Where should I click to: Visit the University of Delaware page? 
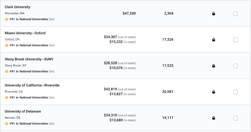[x=23, y=111]
